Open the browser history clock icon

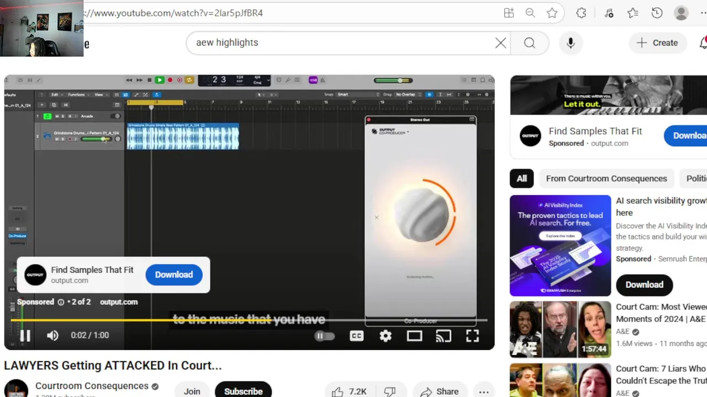(657, 13)
